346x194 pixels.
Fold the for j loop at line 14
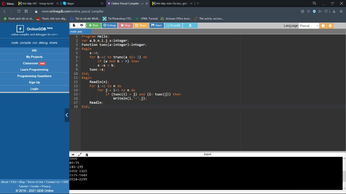[x=79, y=90]
